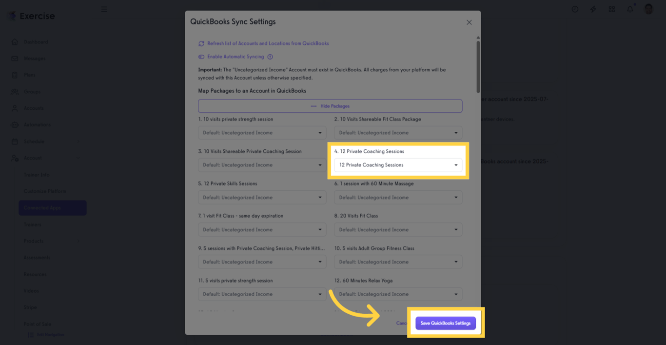Viewport: 666px width, 345px height.
Task: Open the 12 Private Coaching Sessions account dropdown
Action: coord(398,165)
